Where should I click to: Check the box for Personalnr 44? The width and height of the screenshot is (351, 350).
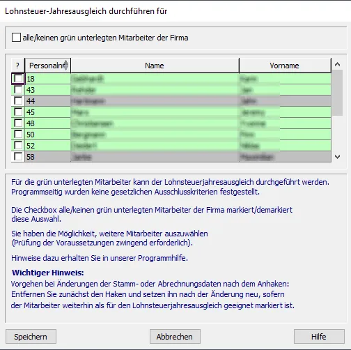tap(18, 101)
